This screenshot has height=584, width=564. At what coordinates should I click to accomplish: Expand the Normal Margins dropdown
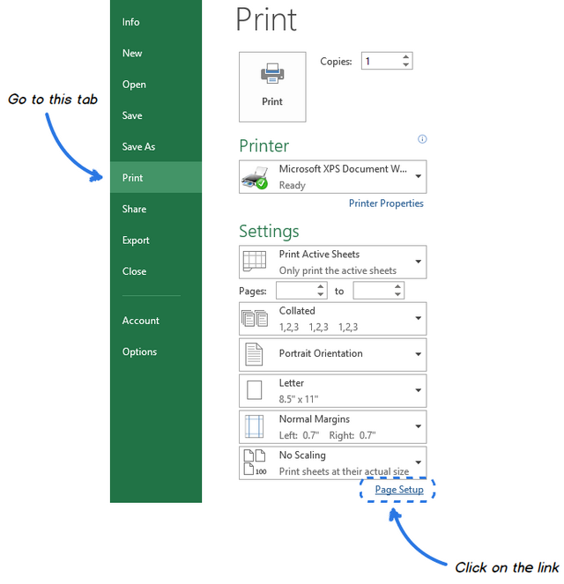point(418,426)
